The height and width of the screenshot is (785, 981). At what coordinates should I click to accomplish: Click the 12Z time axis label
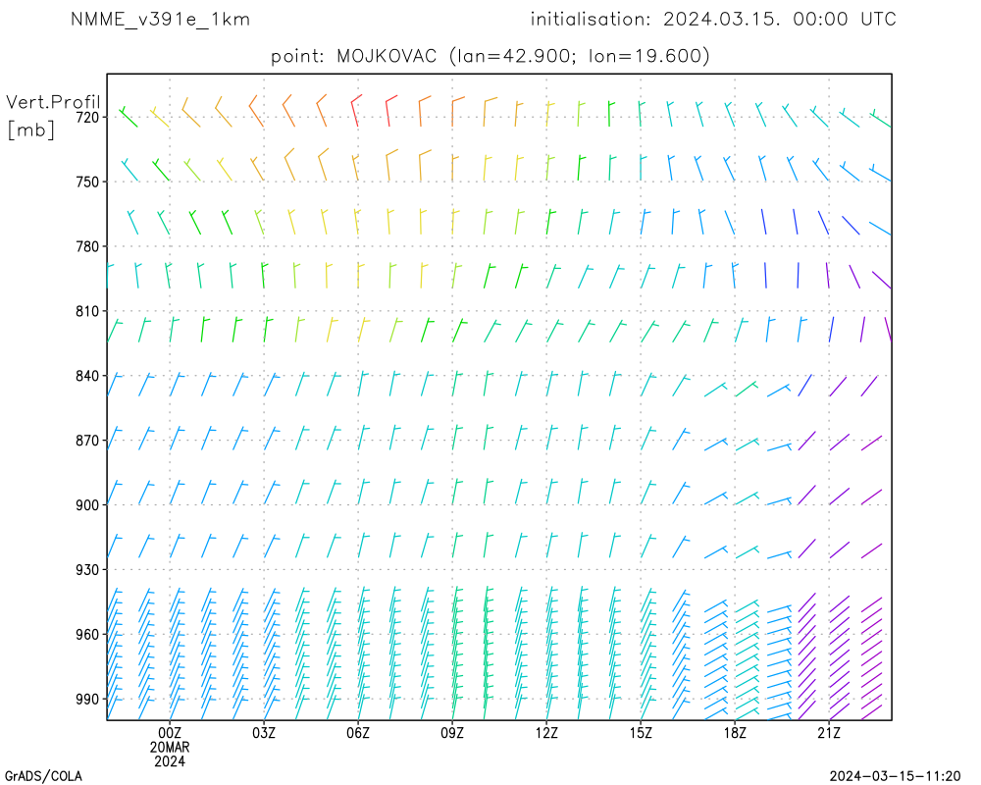546,733
